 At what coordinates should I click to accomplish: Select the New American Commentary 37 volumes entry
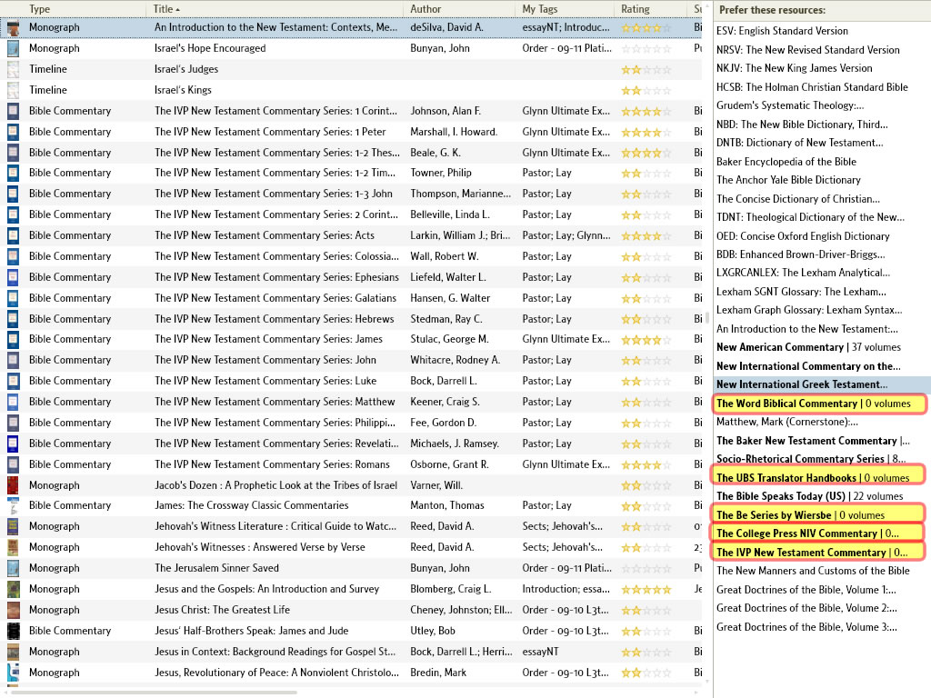[x=808, y=347]
